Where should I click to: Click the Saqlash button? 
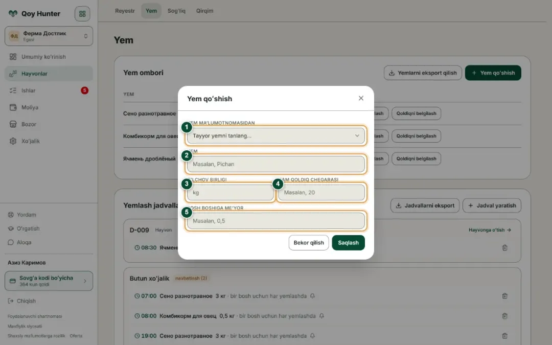coord(348,243)
